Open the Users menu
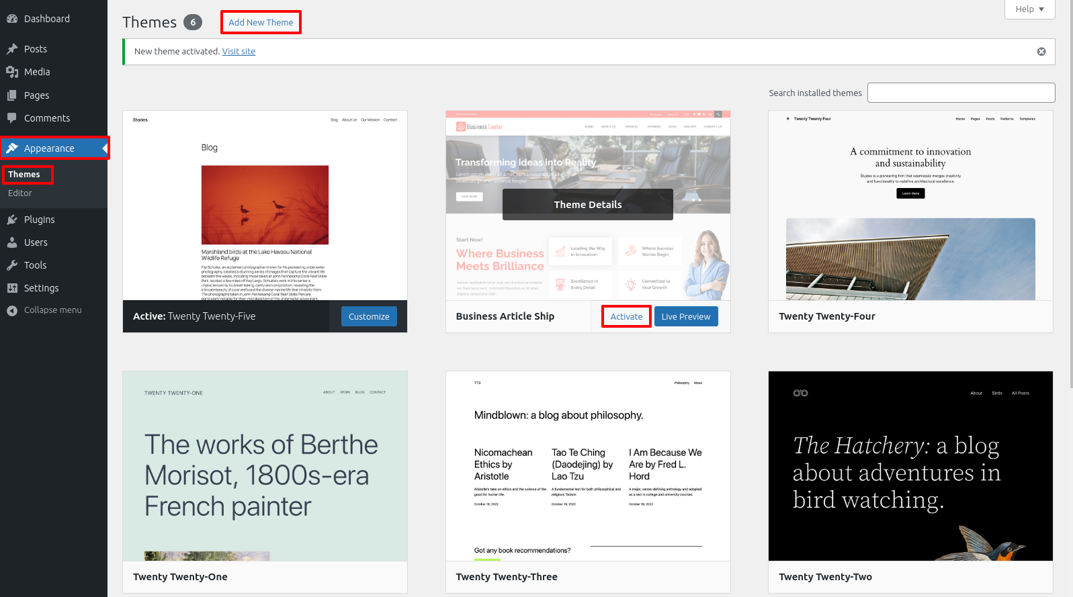The width and height of the screenshot is (1073, 597). click(x=54, y=242)
